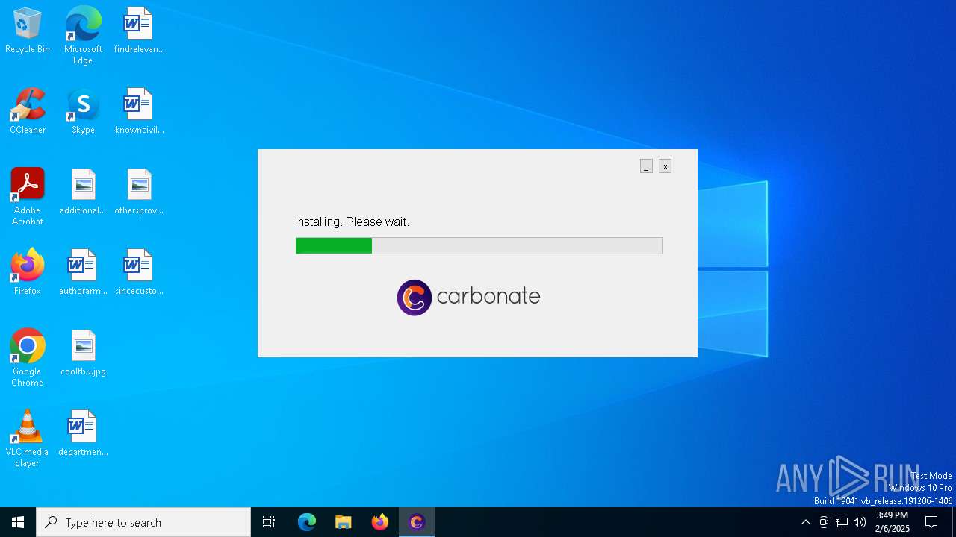Select the CCleaner desktop shortcut
The image size is (956, 537).
tap(28, 112)
